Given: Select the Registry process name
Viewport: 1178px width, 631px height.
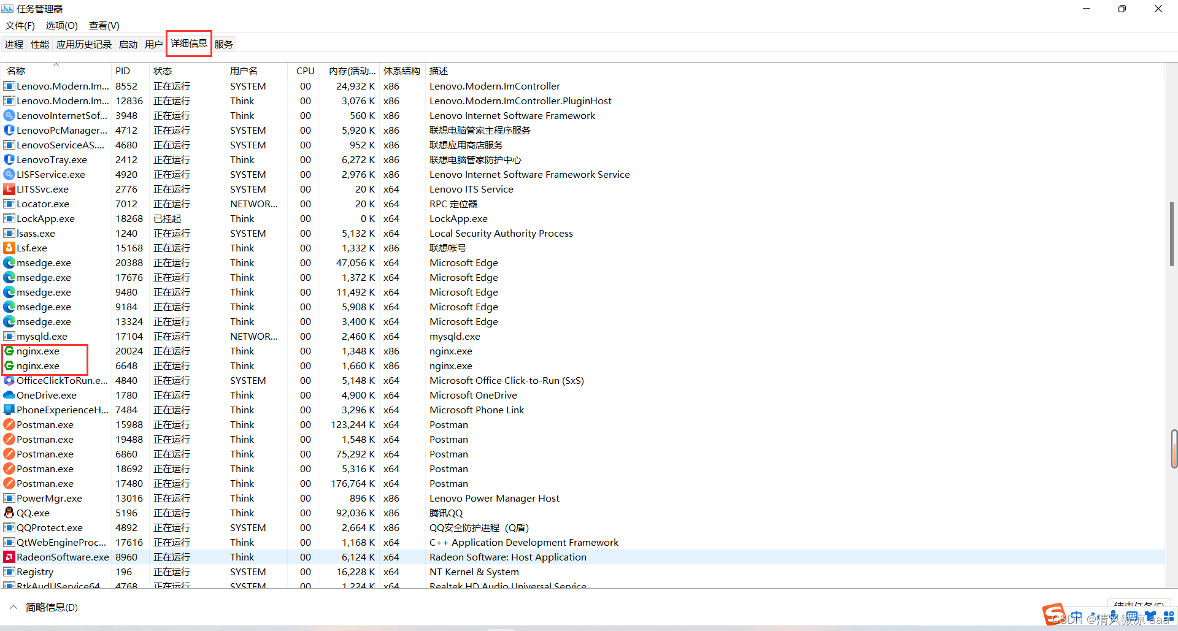Looking at the screenshot, I should 35,572.
